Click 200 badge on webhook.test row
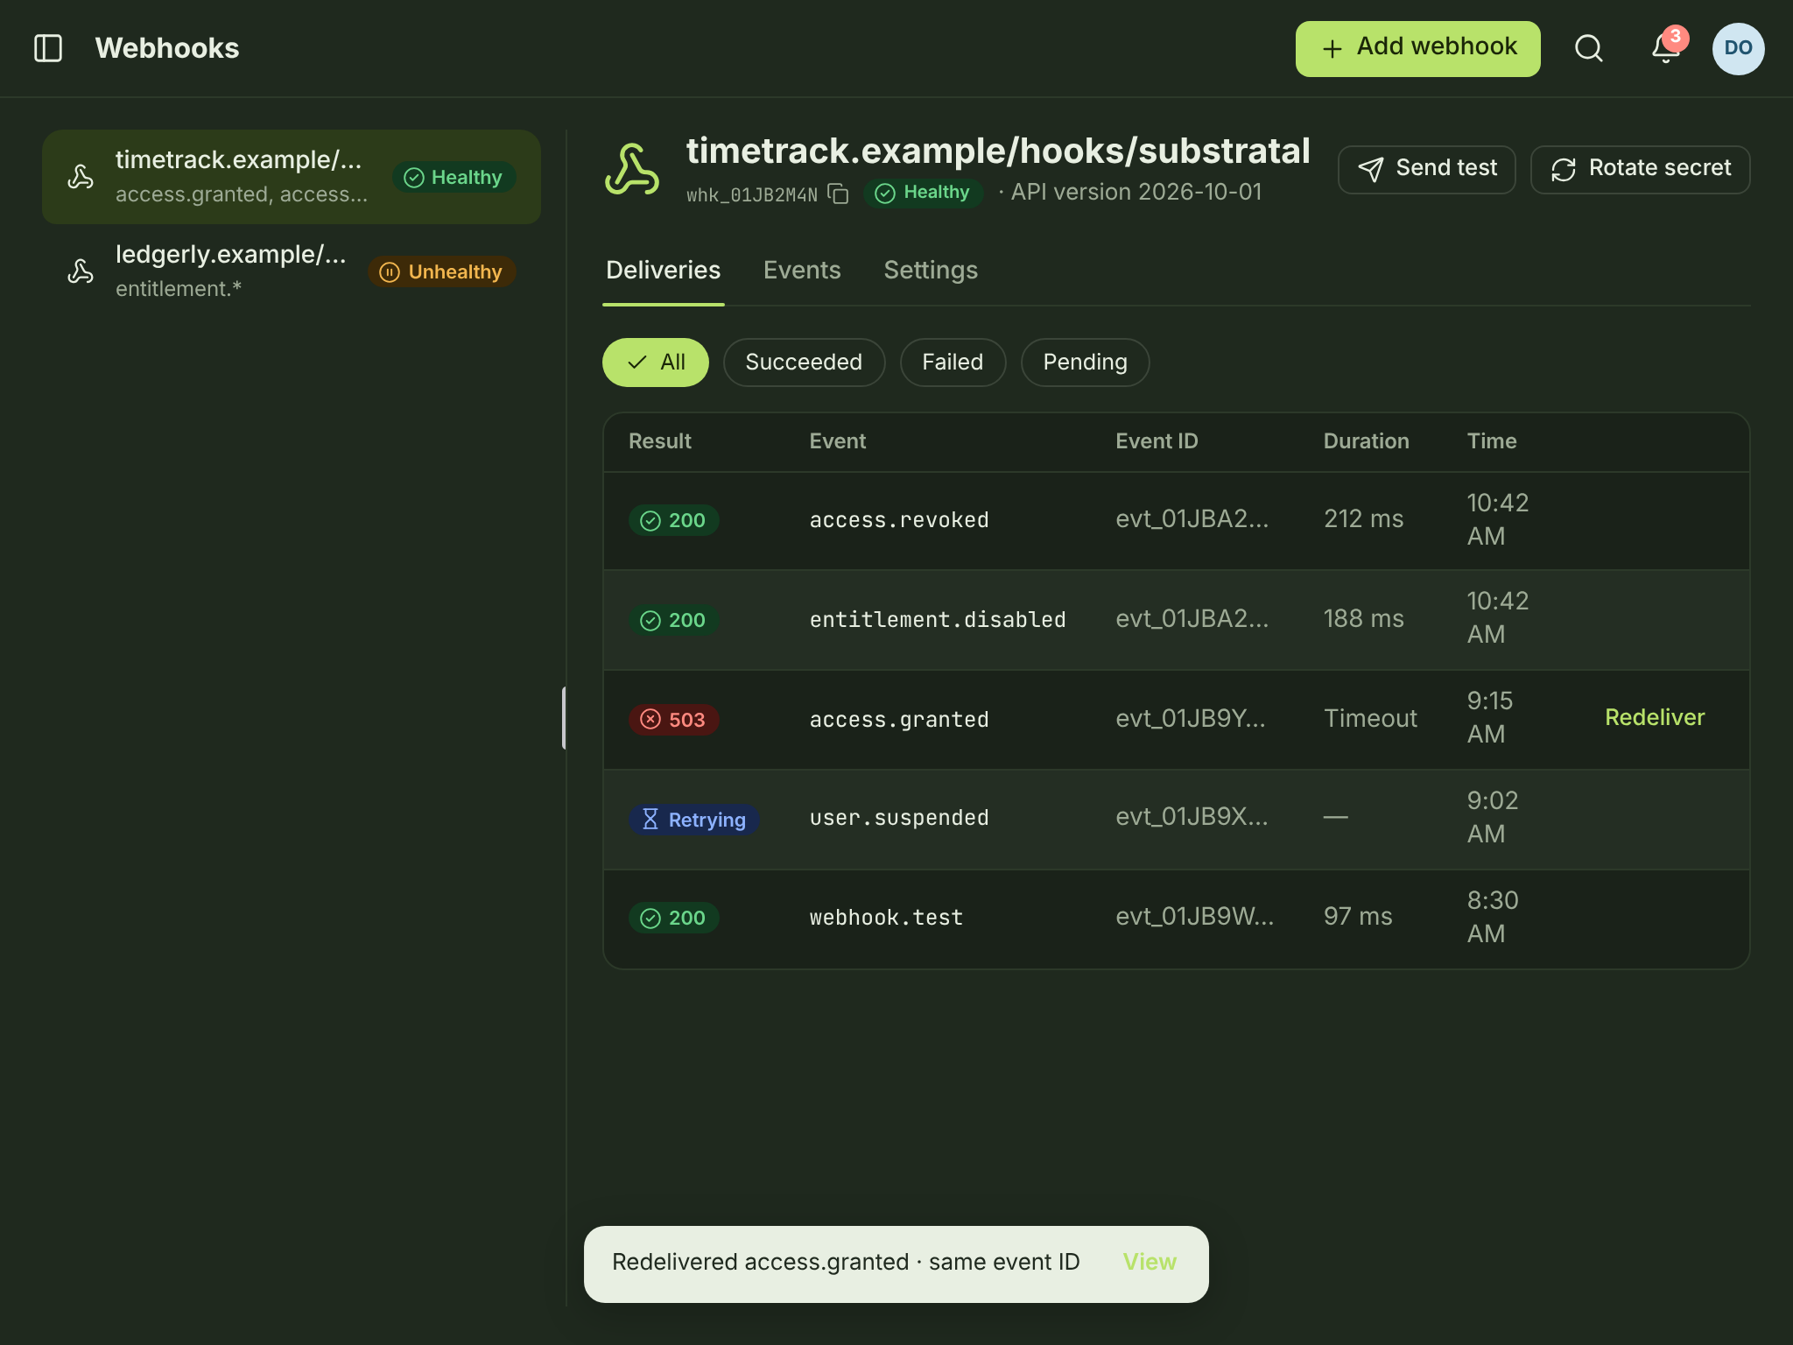Screen dimensions: 1793x1345 [x=673, y=918]
